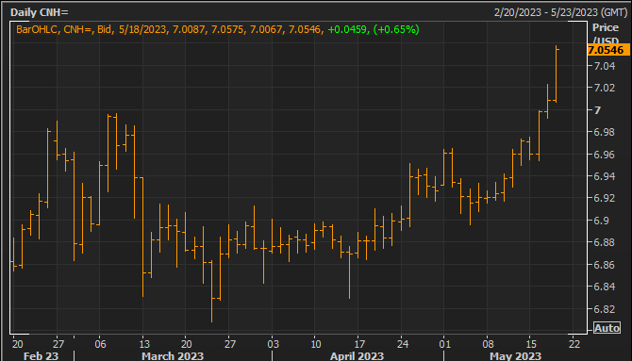Click the +0.0459 change value
This screenshot has height=361, width=632.
pos(349,29)
